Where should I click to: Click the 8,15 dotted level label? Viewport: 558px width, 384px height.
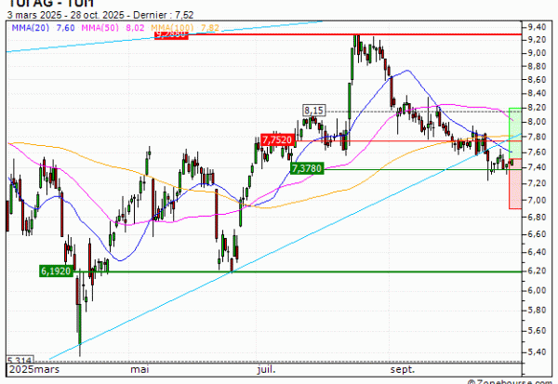(x=313, y=111)
